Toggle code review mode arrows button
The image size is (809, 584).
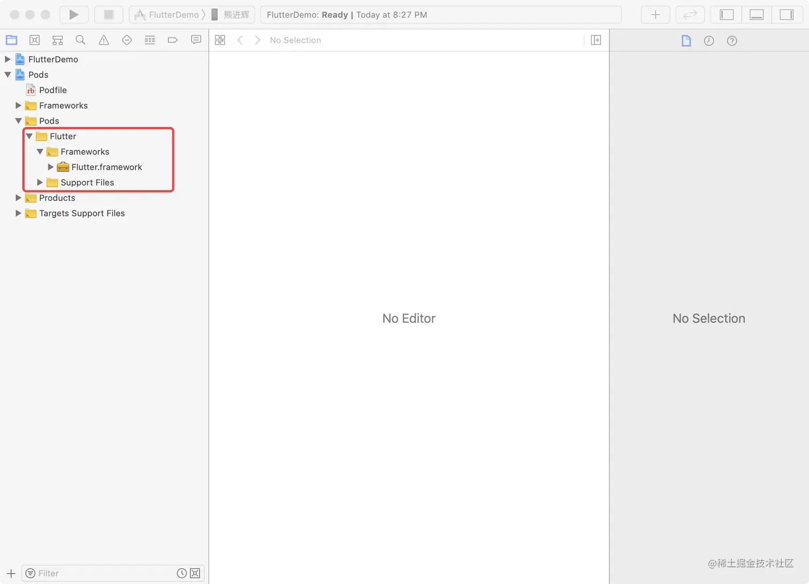[x=690, y=14]
